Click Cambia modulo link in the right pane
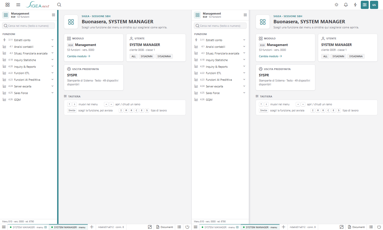 tap(270, 56)
